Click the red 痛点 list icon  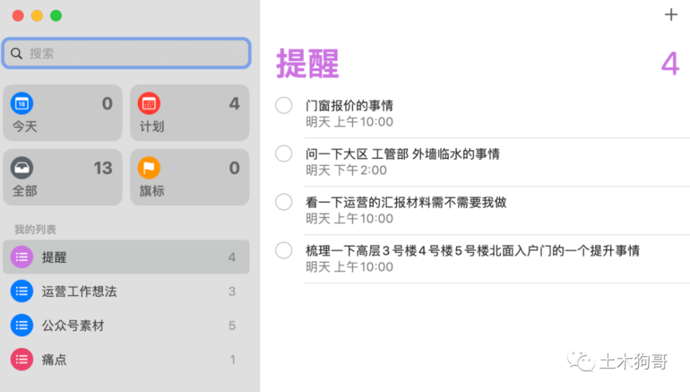[21, 360]
